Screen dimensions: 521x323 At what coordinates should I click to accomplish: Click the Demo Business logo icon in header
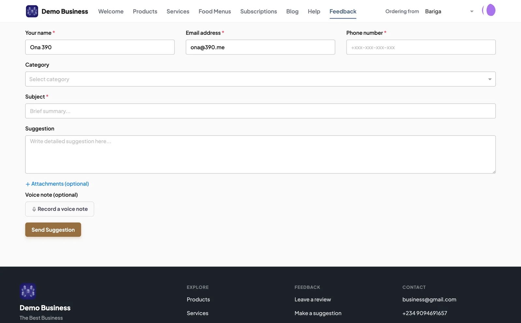32,11
